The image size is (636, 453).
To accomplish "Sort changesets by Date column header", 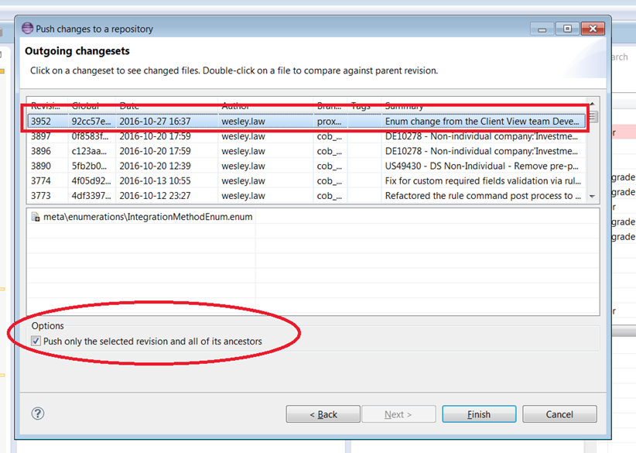I will [x=128, y=106].
